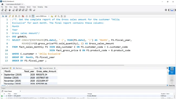
Task: Open the Database menu
Action: 22,7
